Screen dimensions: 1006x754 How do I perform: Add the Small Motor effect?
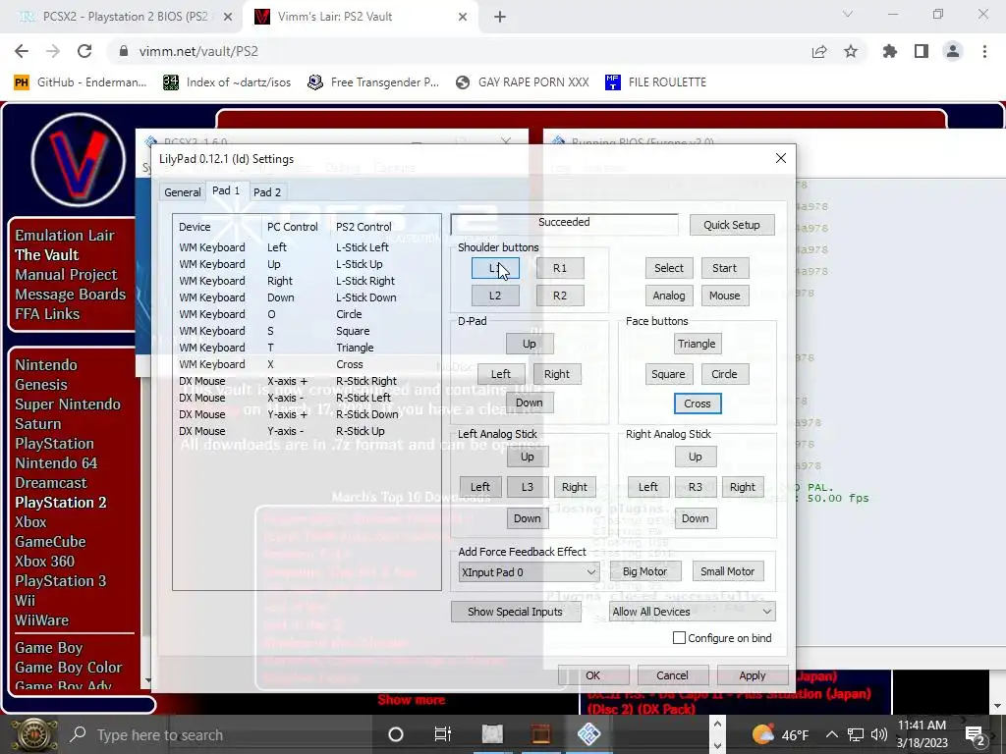(x=728, y=572)
